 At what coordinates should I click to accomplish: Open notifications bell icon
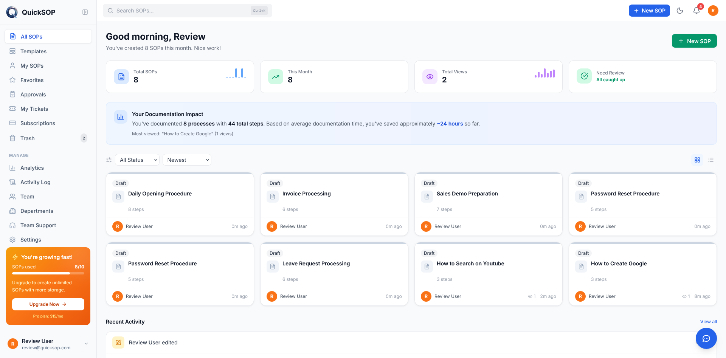[x=697, y=11]
